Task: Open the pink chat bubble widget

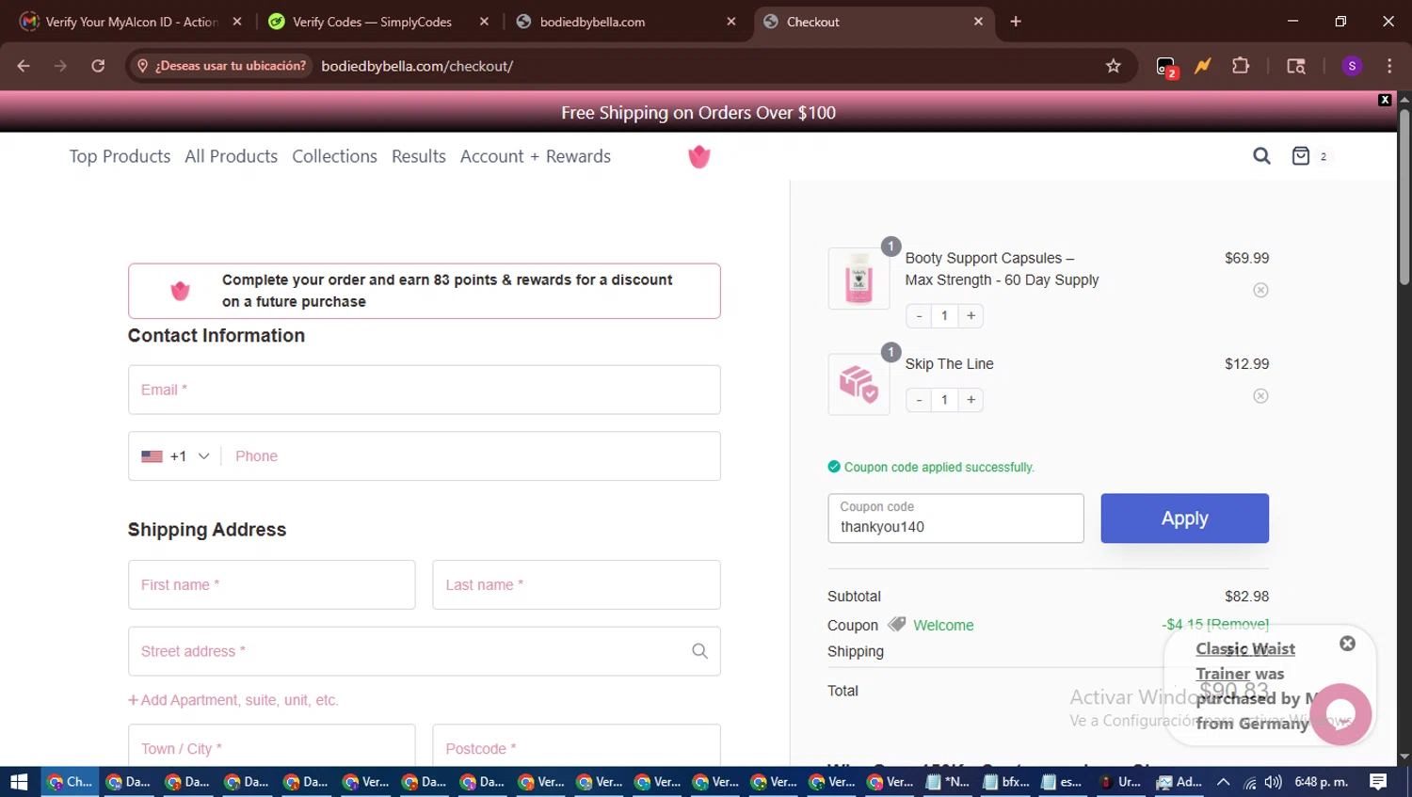Action: pos(1340,714)
